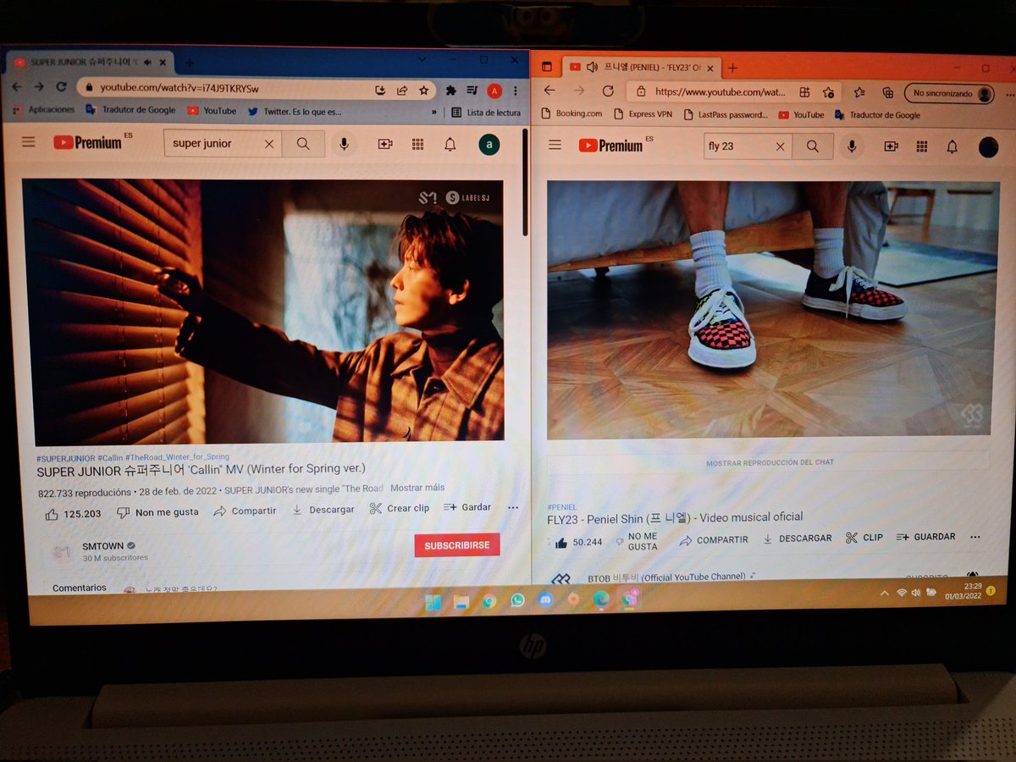
Task: Click YouTube Premium logo in Chrome window
Action: (88, 142)
